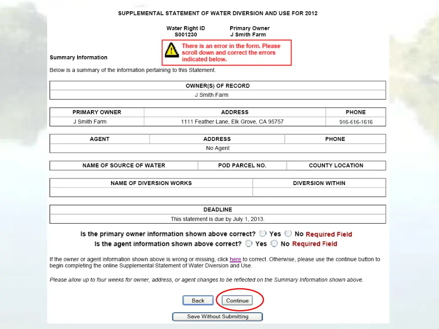Select Yes for primary owner information correct

[263, 233]
